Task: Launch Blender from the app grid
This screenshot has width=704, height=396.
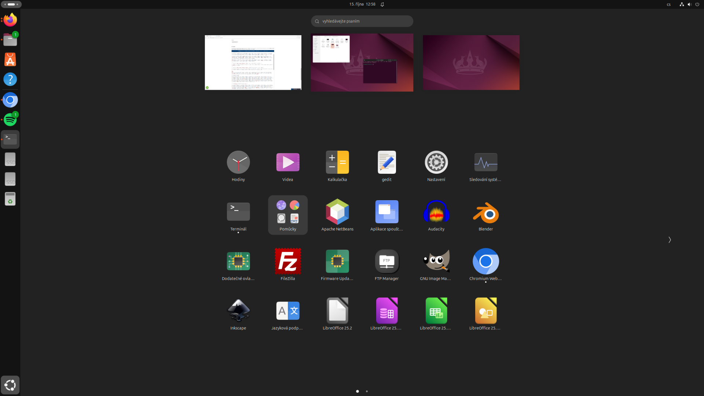Action: (x=485, y=212)
